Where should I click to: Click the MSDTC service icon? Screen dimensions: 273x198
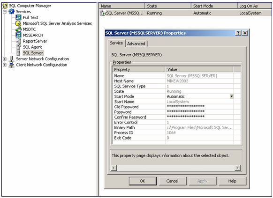(x=18, y=29)
